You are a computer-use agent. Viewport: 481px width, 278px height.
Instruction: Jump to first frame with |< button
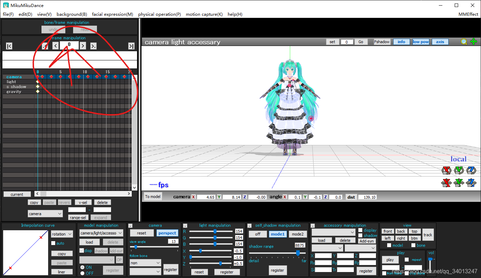tap(9, 46)
